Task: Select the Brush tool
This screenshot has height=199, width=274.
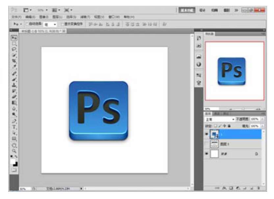Action: tap(14, 79)
